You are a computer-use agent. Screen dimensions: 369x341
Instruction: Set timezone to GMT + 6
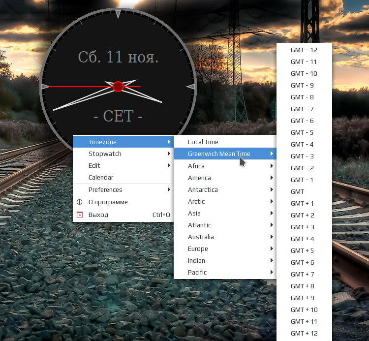click(304, 262)
